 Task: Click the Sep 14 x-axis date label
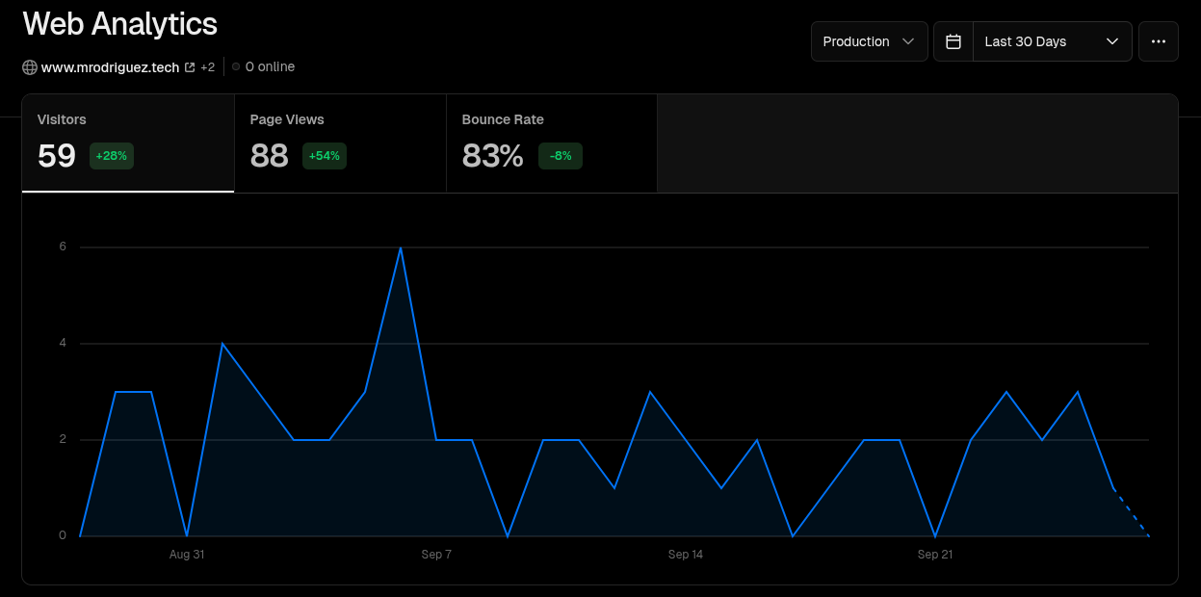tap(686, 555)
